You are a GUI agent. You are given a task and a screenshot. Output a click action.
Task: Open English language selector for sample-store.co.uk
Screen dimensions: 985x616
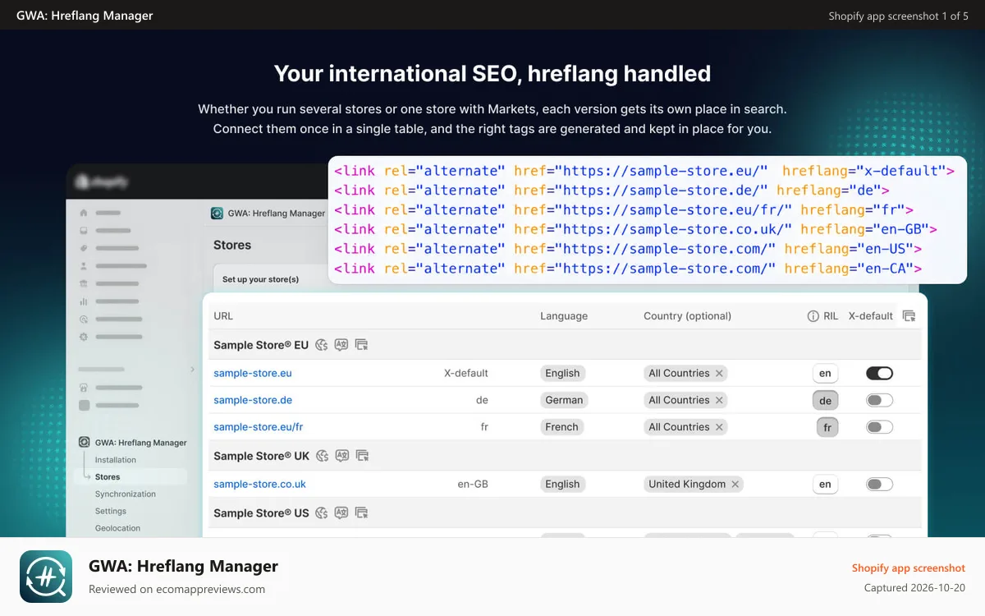562,485
